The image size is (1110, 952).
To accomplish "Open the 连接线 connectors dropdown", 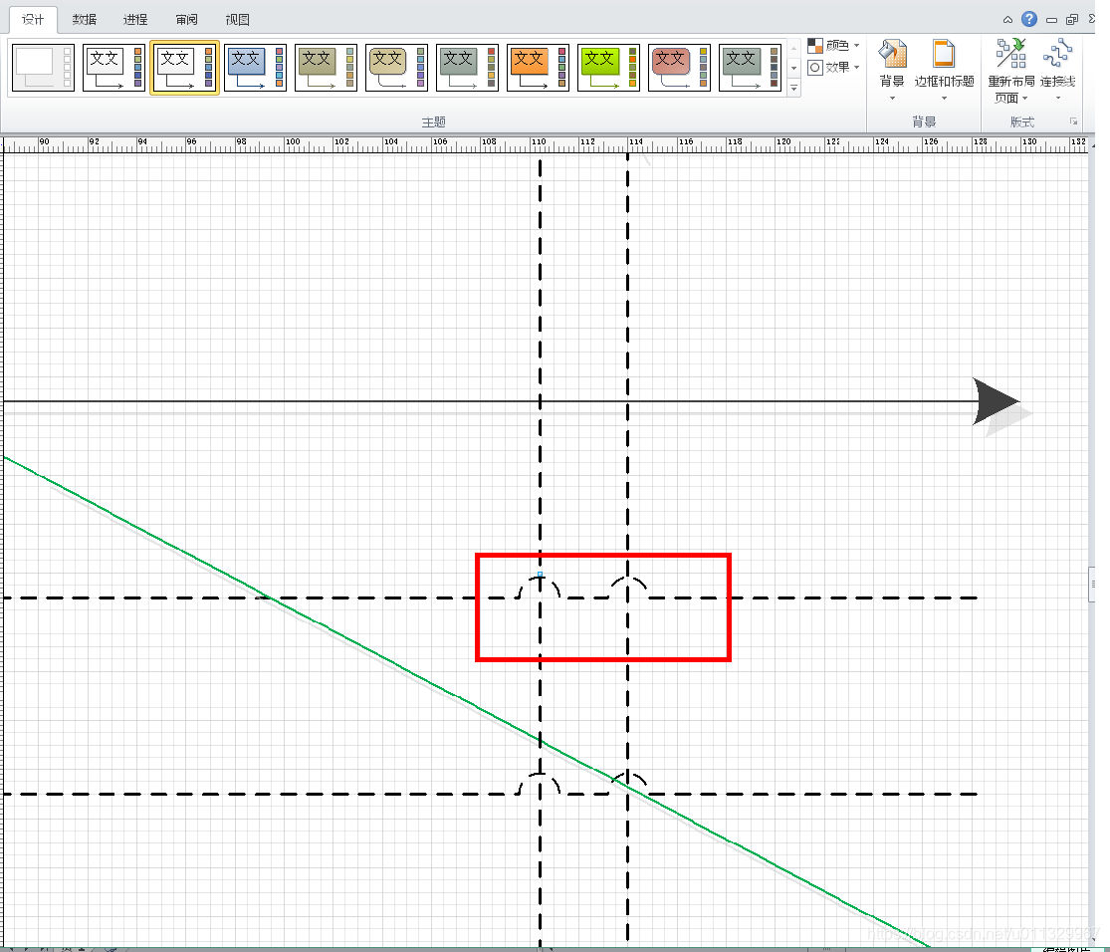I will coord(1057,70).
